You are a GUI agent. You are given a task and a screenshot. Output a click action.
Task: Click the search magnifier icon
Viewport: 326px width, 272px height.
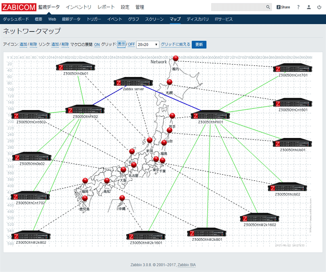pyautogui.click(x=268, y=7)
